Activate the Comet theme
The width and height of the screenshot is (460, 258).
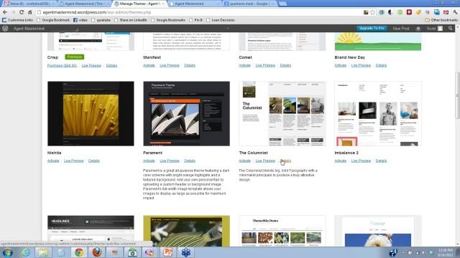point(244,65)
